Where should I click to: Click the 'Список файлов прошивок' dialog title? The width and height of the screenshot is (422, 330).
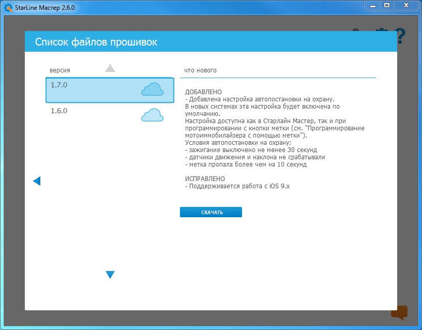coord(96,42)
